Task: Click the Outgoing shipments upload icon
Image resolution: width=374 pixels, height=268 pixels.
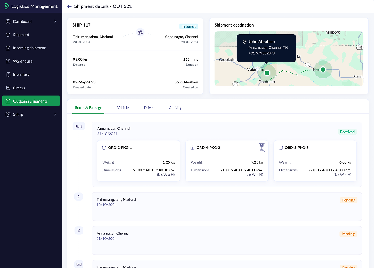Action: [x=8, y=101]
